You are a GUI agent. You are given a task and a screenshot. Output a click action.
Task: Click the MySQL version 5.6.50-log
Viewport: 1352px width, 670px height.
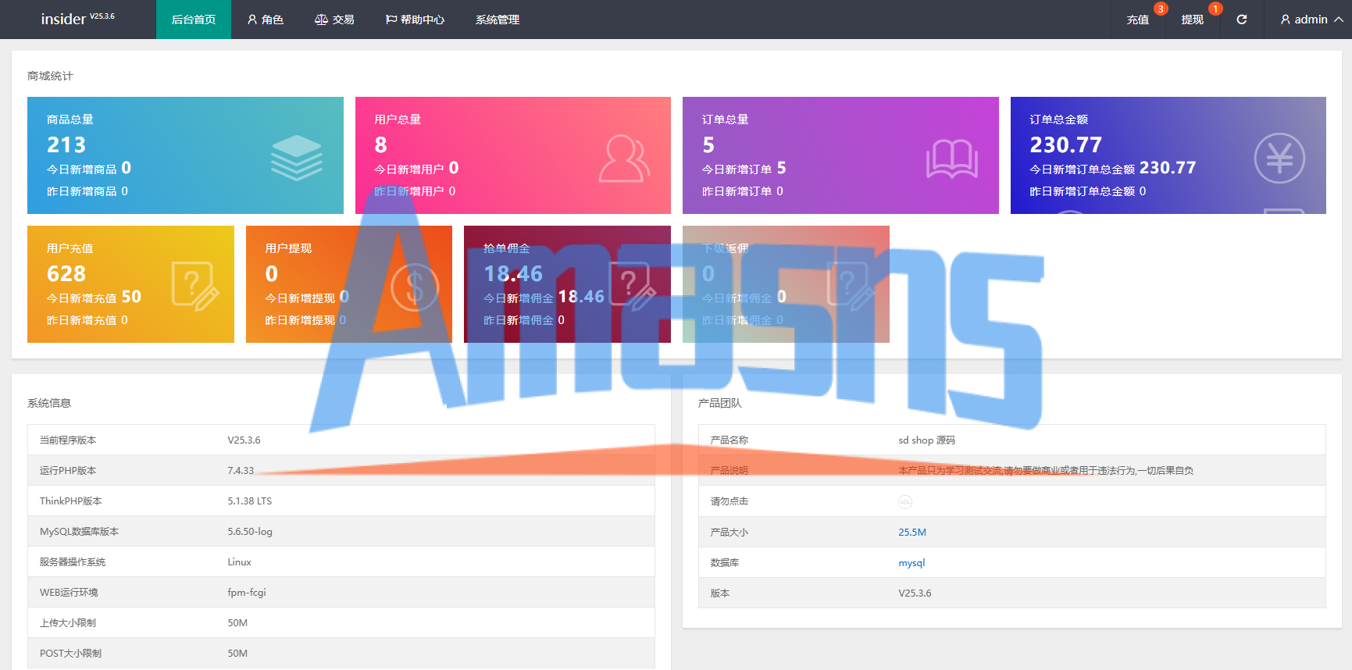pos(250,531)
